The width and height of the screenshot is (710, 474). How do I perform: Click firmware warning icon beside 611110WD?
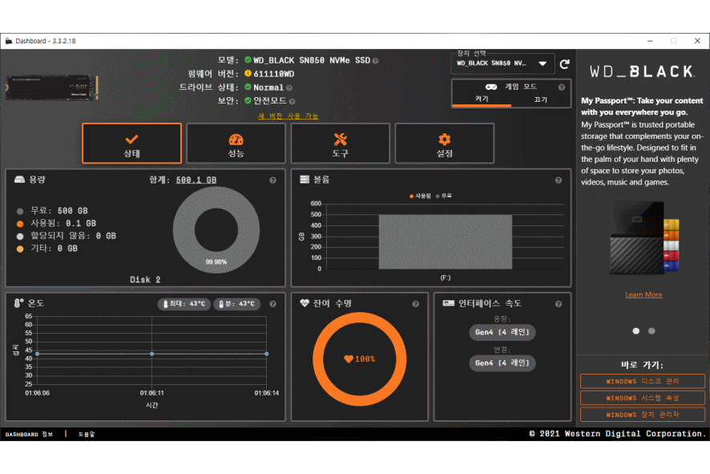[x=248, y=74]
